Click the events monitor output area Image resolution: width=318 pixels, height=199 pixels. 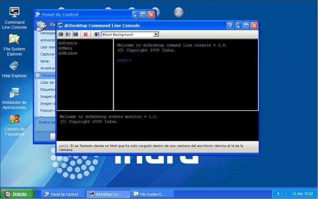pyautogui.click(x=158, y=126)
